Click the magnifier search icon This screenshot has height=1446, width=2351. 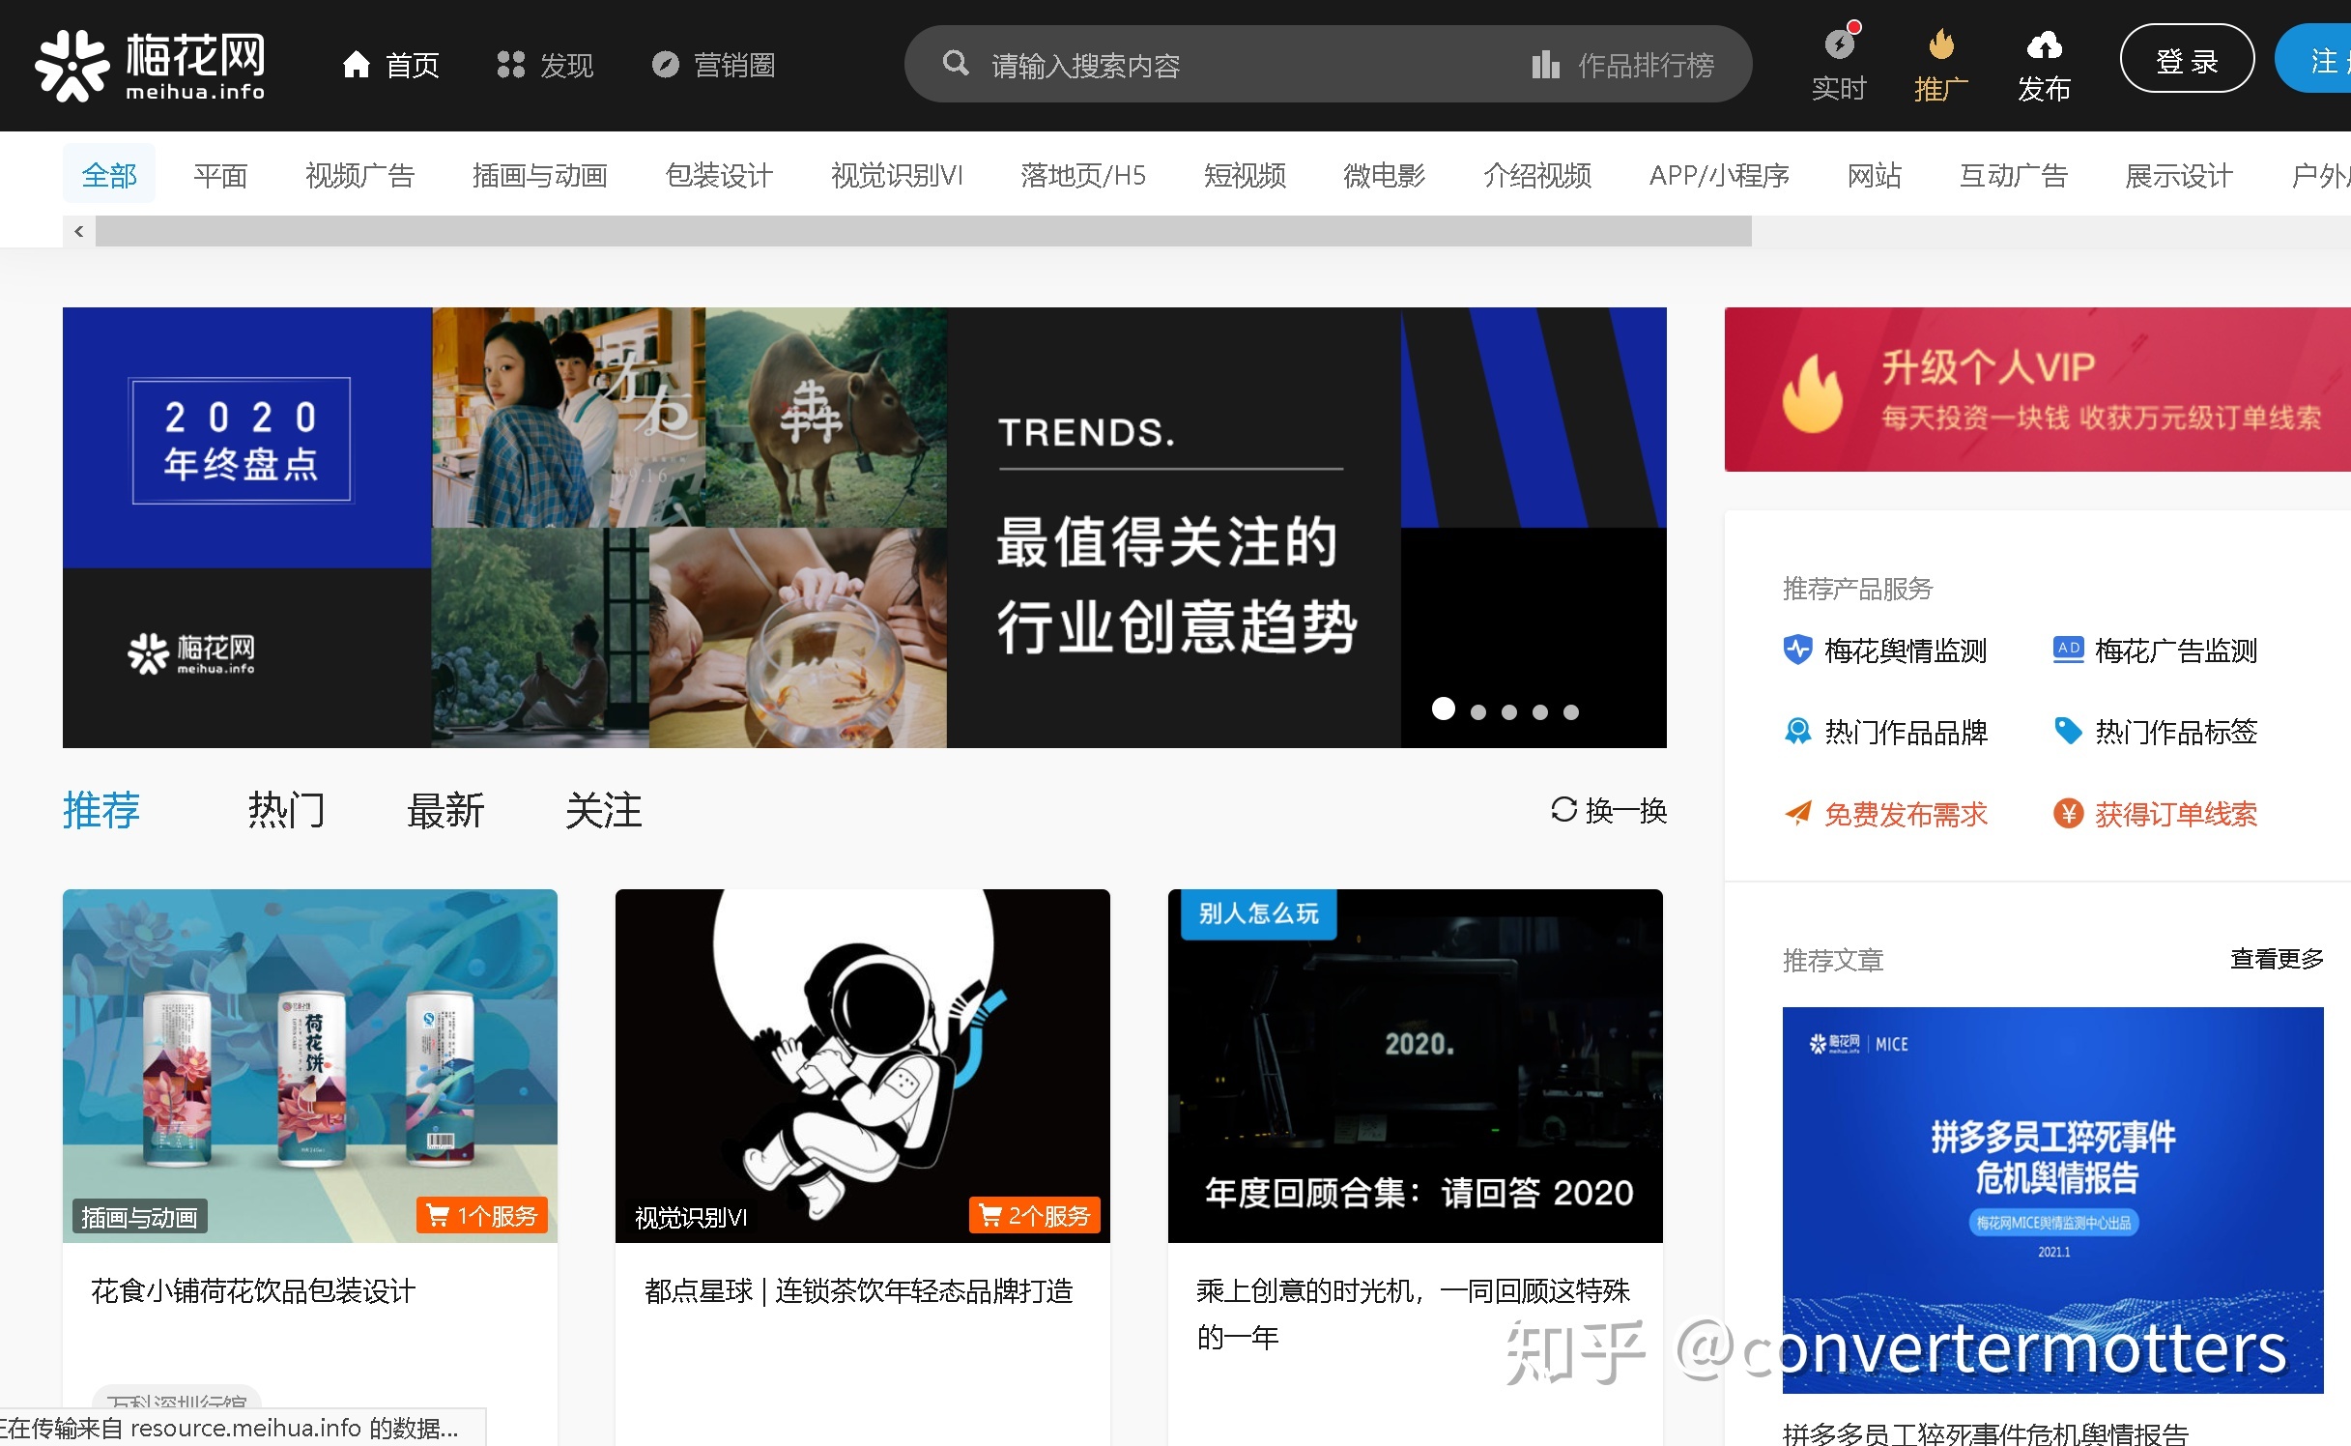(955, 64)
